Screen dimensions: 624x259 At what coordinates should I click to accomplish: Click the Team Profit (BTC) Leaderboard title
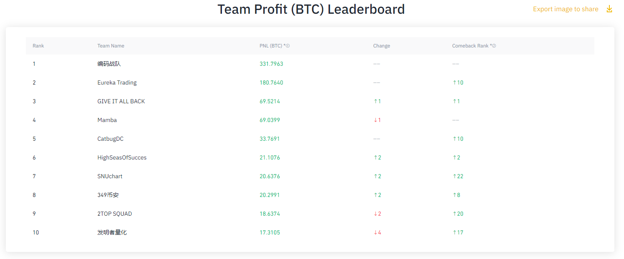(311, 9)
